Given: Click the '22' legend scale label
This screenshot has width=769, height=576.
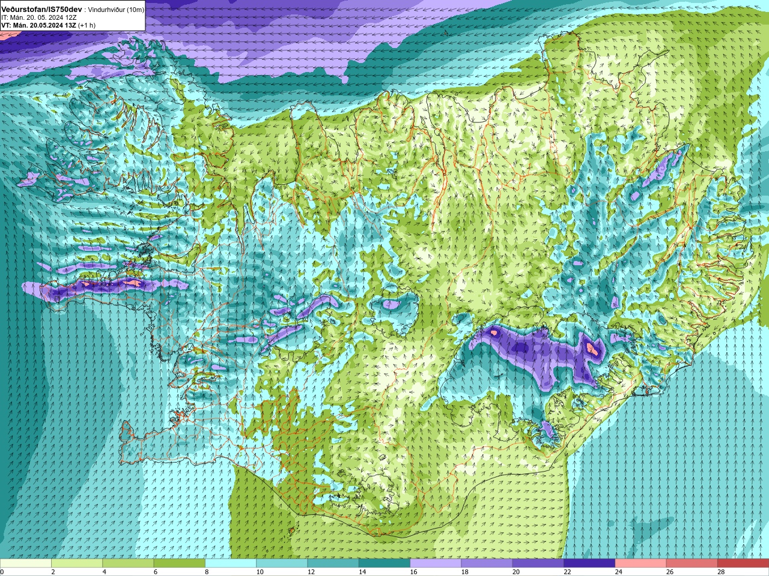Looking at the screenshot, I should (568, 572).
